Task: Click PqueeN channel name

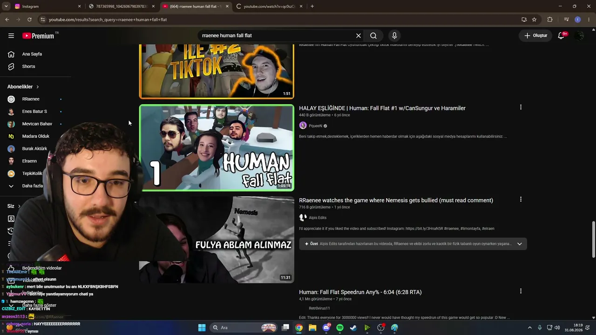Action: coord(315,126)
